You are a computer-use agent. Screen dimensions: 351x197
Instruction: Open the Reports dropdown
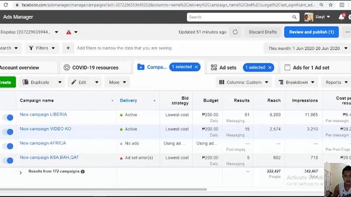(x=336, y=82)
